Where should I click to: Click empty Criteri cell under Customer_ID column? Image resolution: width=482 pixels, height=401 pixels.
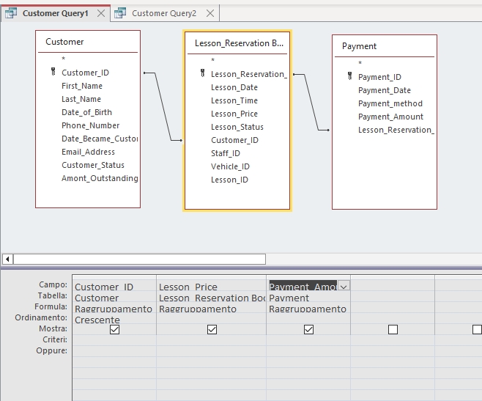coord(114,339)
